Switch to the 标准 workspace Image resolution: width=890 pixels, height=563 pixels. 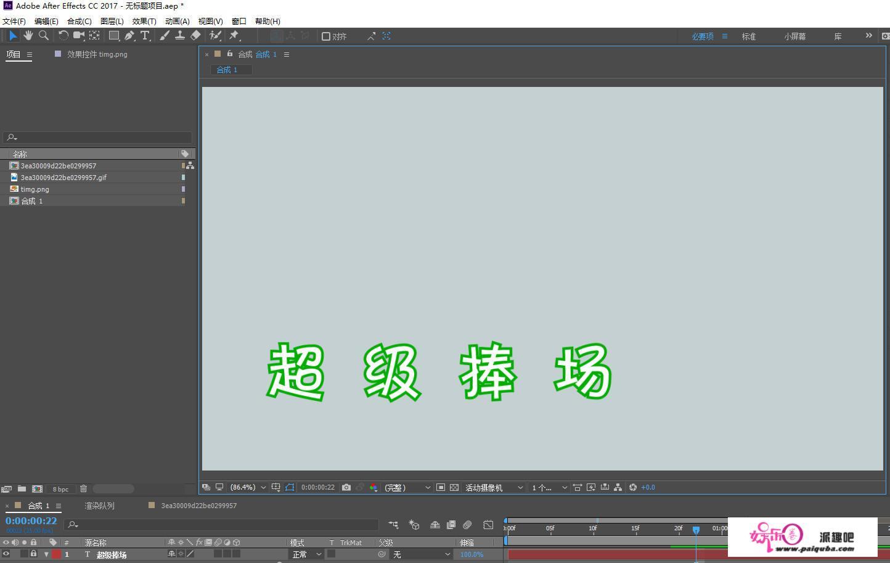749,36
